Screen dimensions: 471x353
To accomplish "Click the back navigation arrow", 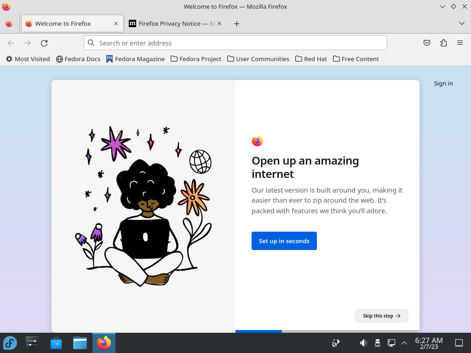I will pos(11,43).
